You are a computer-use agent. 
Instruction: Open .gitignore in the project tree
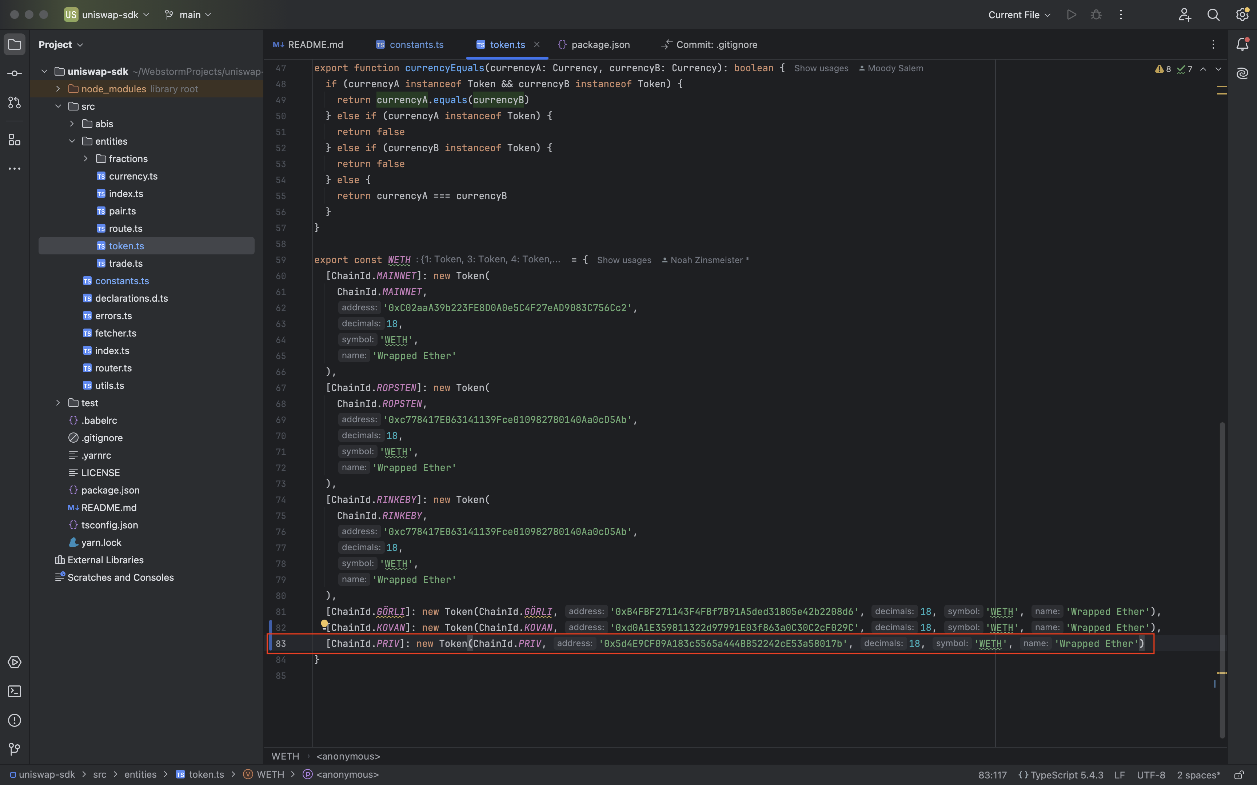pos(102,438)
